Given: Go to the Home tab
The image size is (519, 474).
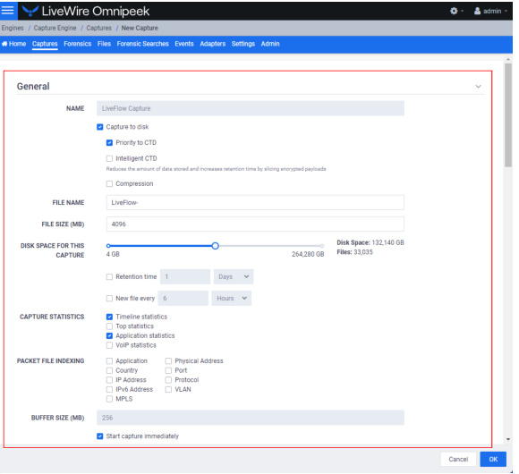Looking at the screenshot, I should click(x=14, y=44).
